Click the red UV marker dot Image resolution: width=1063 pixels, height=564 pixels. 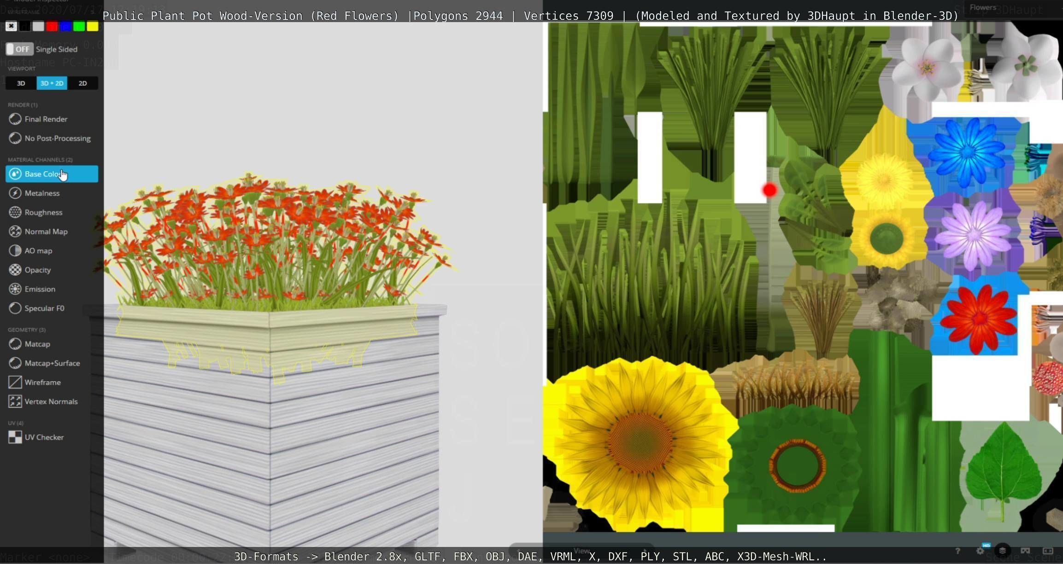[x=769, y=190]
